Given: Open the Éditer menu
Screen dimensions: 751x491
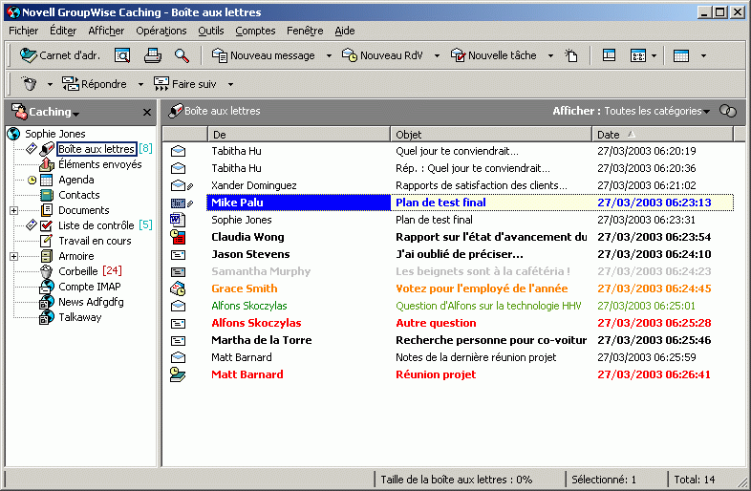Looking at the screenshot, I should pos(63,32).
